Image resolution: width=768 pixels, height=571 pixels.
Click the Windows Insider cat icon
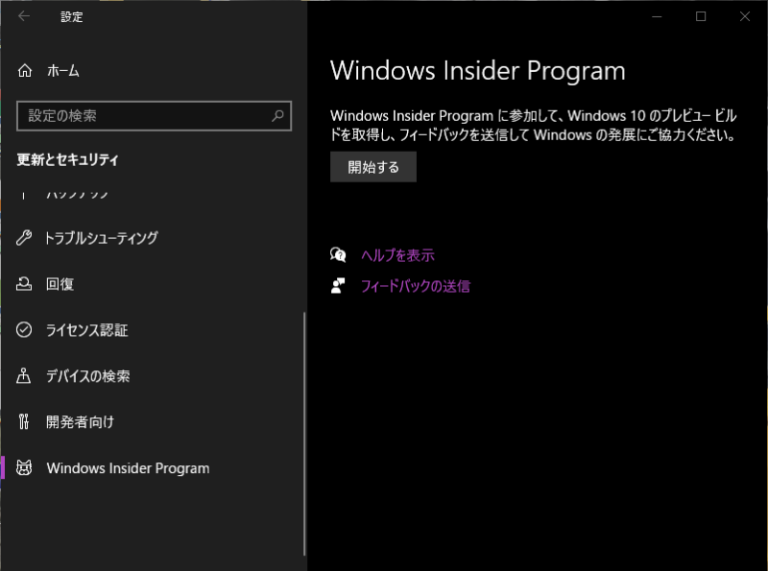pyautogui.click(x=24, y=467)
